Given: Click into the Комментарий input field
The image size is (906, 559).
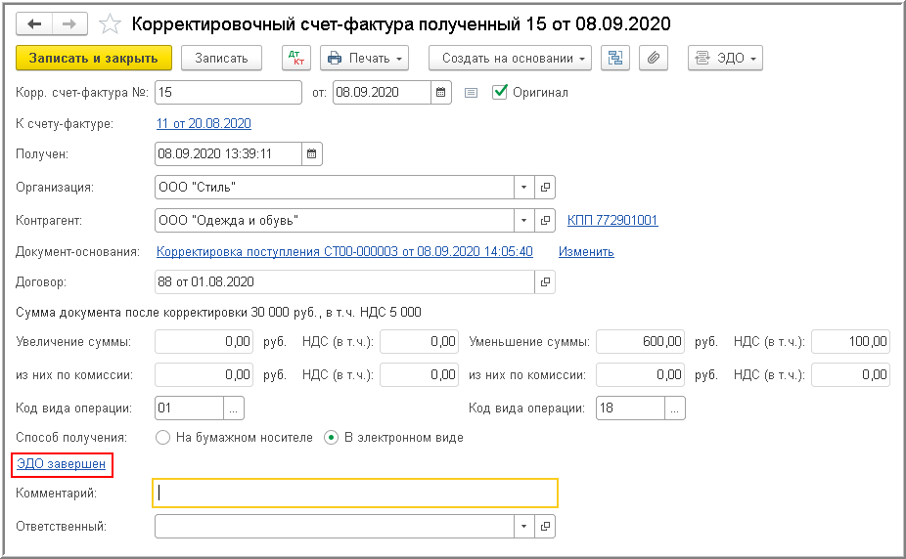Looking at the screenshot, I should coord(355,494).
